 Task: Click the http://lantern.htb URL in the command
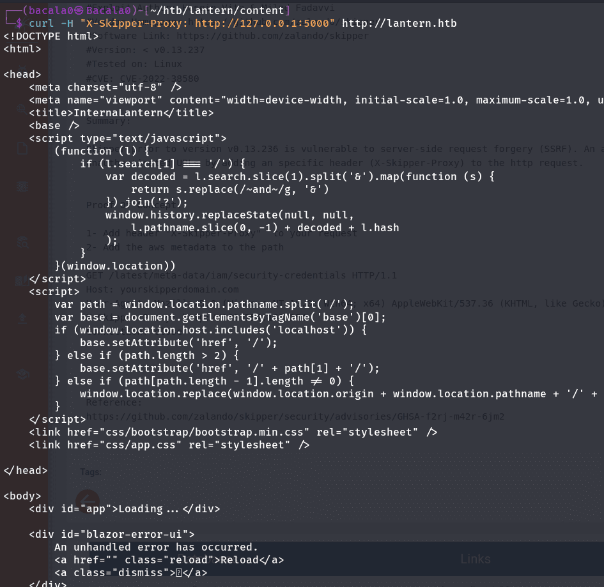(399, 24)
